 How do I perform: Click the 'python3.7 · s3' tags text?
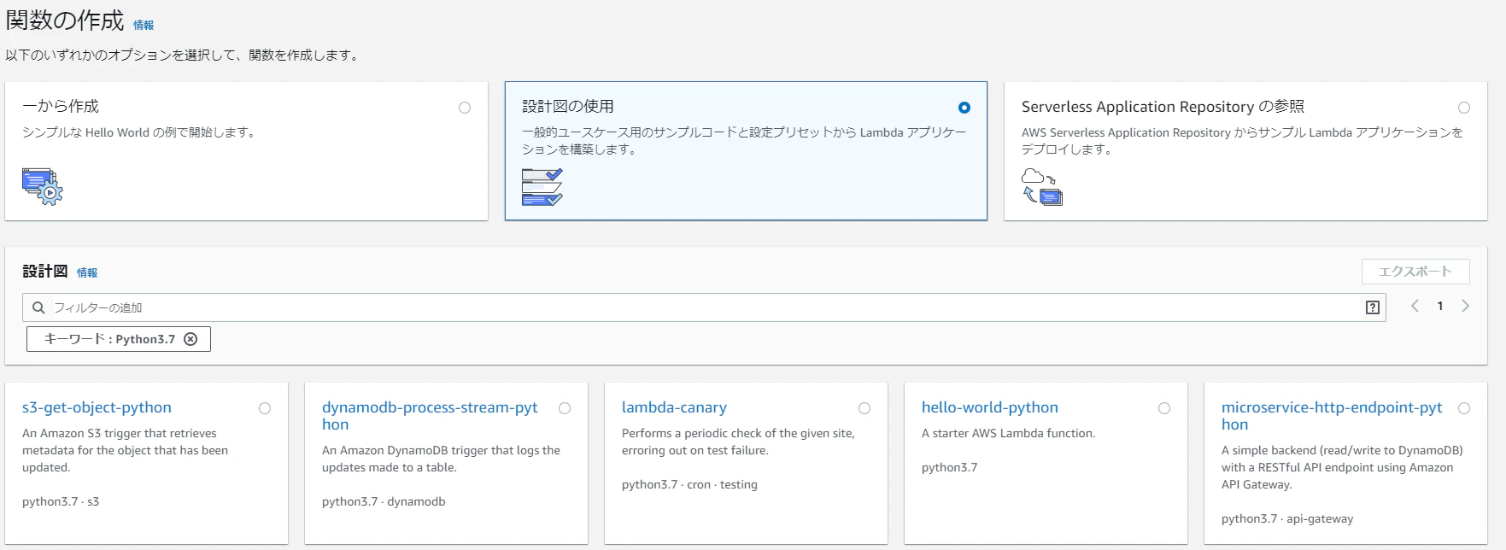tap(61, 501)
